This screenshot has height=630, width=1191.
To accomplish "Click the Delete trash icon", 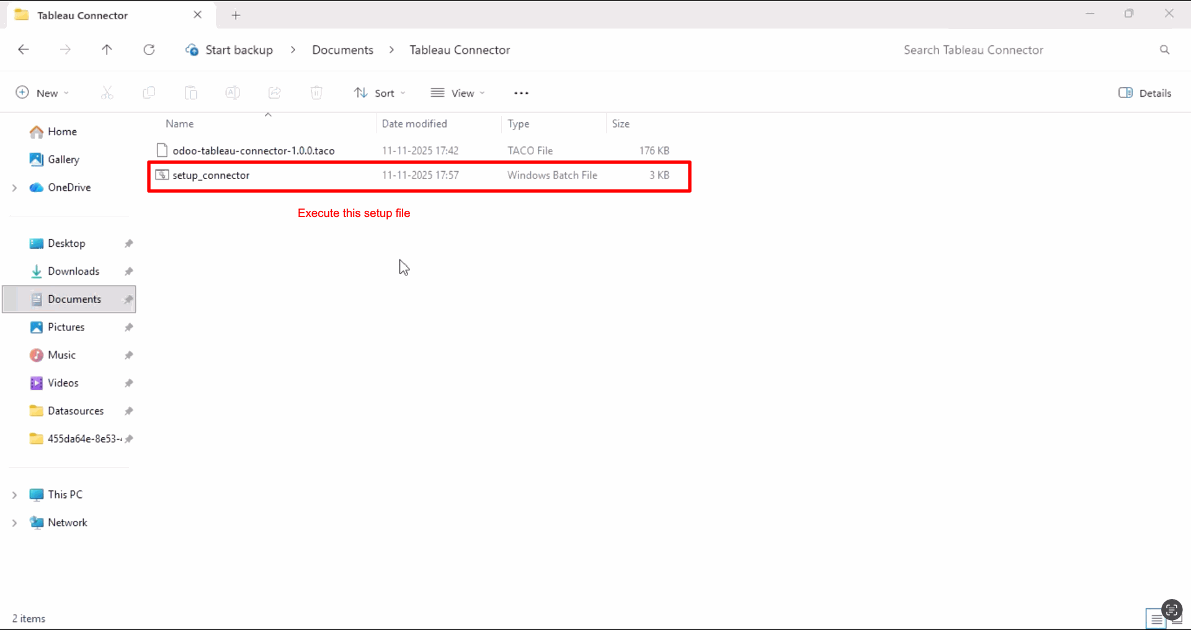I will point(316,93).
